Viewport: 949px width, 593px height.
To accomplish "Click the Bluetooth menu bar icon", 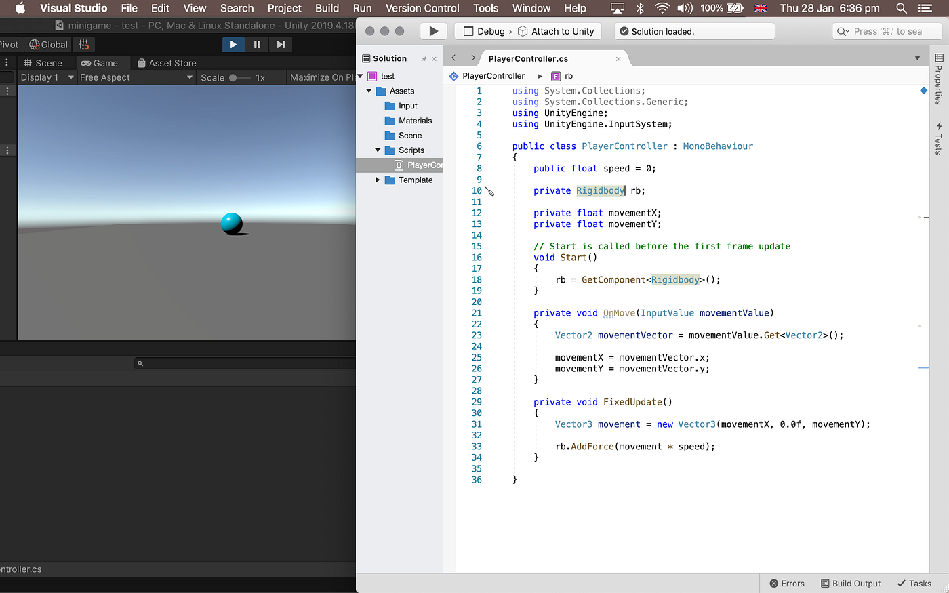I will pyautogui.click(x=640, y=8).
